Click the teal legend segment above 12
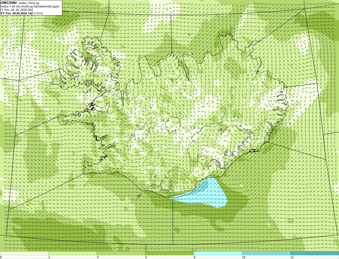 (315, 253)
